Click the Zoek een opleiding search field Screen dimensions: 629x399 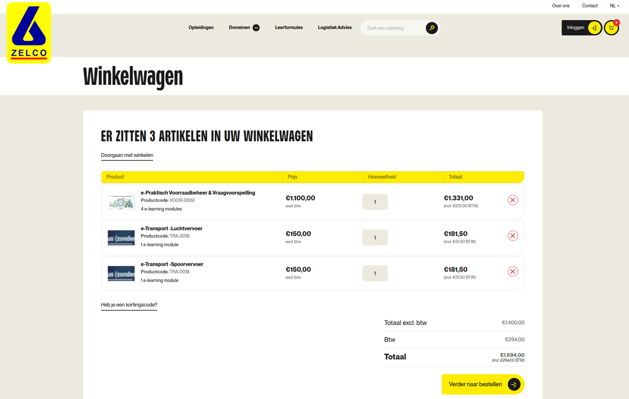tap(393, 28)
